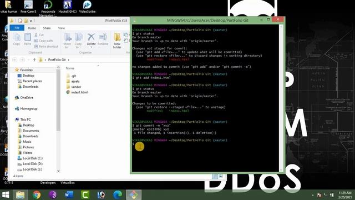Screen dimensions: 355x200
Task: Open the Videos folder in sidebar
Action: 25,153
